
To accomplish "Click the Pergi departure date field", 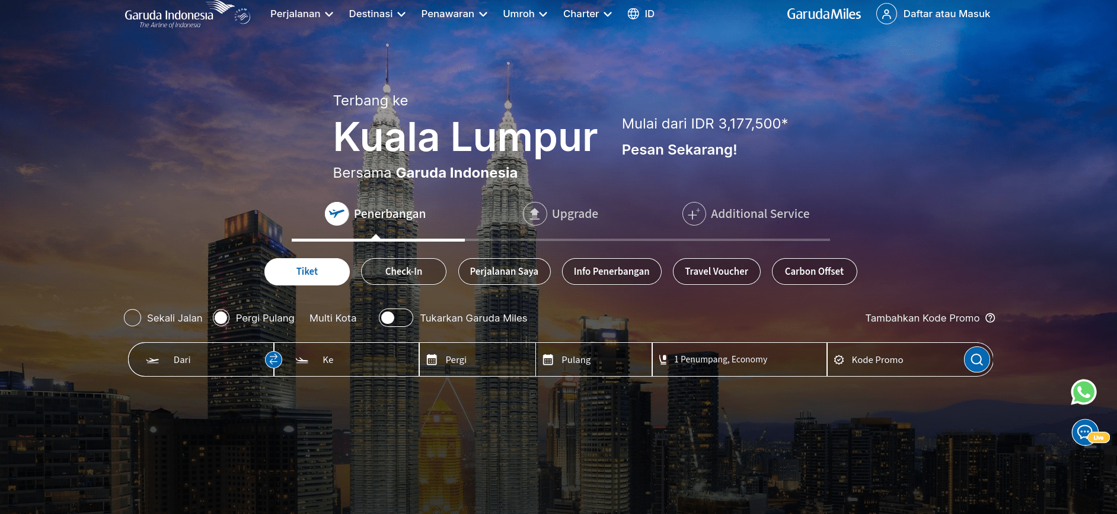I will (x=477, y=359).
